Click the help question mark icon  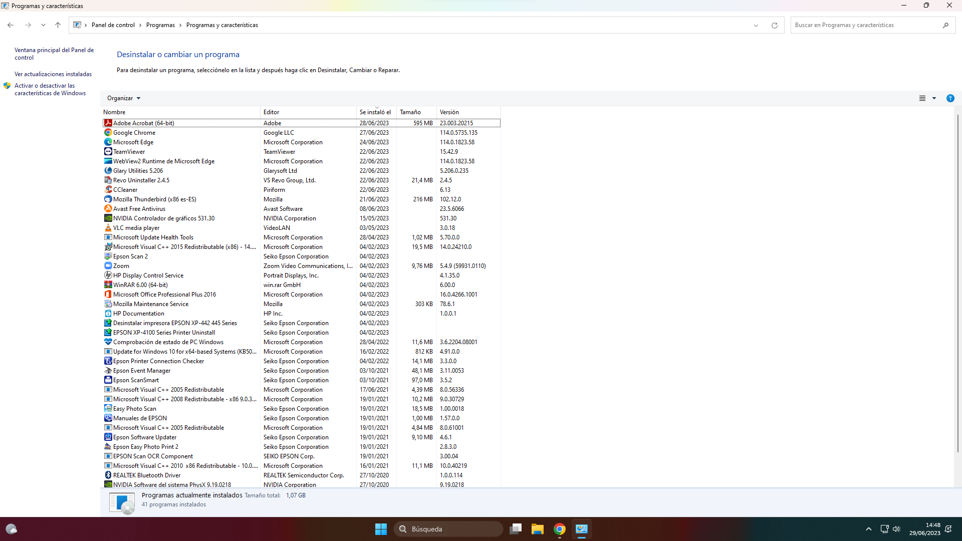click(950, 98)
